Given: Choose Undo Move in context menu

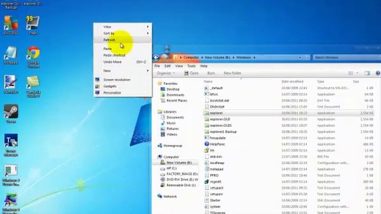Looking at the screenshot, I should (123, 62).
